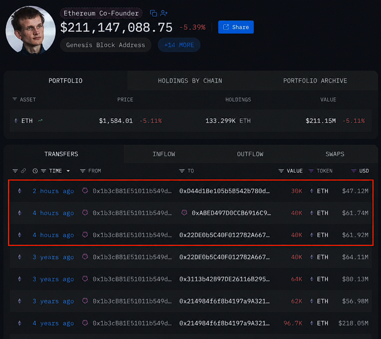Open the PORTFOLIO ARCHIVE tab
Image resolution: width=381 pixels, height=339 pixels.
(x=315, y=81)
